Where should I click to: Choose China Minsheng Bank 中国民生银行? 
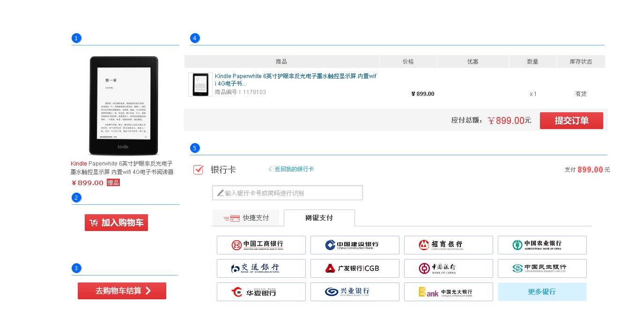click(x=542, y=268)
